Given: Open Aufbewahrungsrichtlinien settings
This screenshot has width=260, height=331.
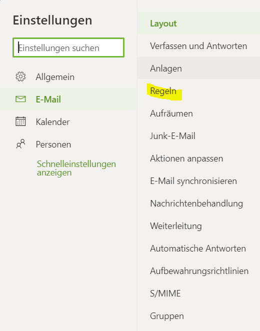Looking at the screenshot, I should coord(198,271).
